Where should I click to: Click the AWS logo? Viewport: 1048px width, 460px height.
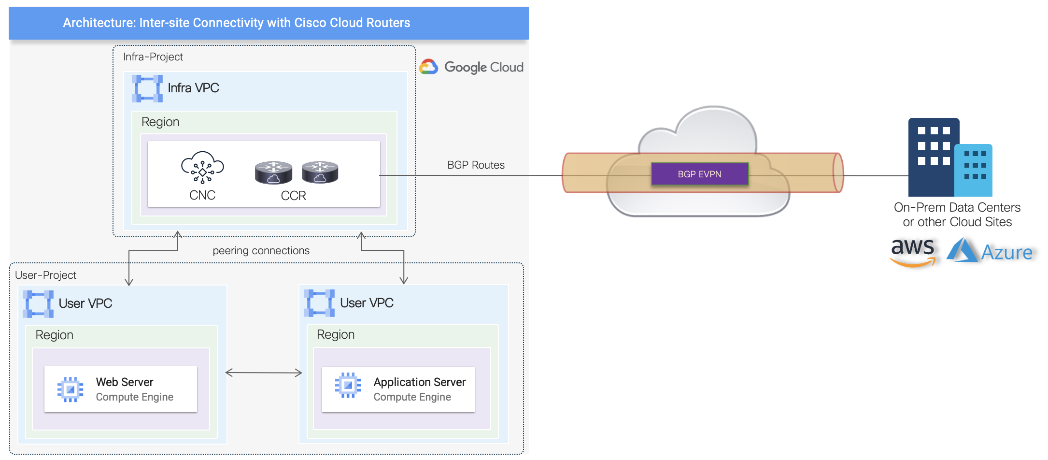tap(912, 252)
